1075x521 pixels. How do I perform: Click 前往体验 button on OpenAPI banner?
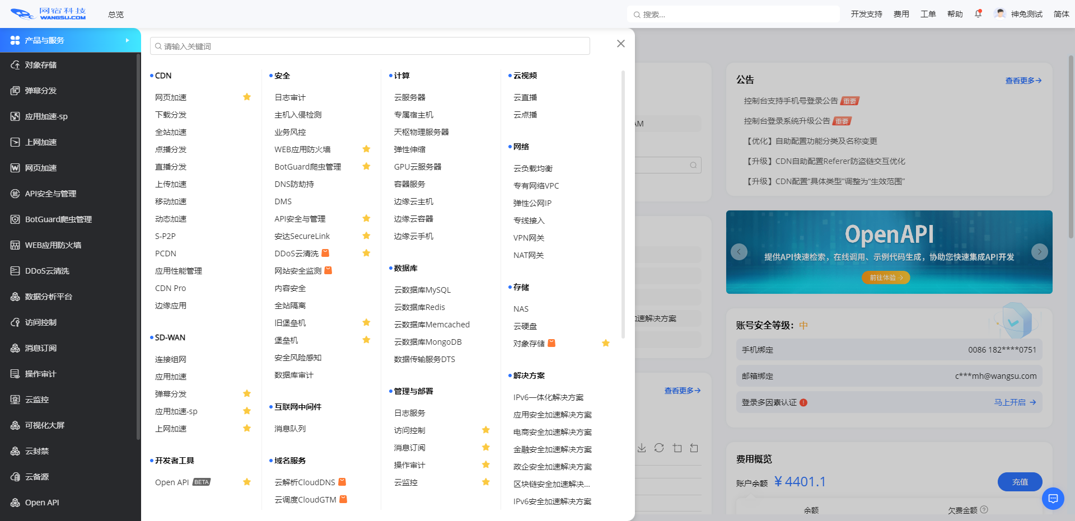click(x=886, y=278)
